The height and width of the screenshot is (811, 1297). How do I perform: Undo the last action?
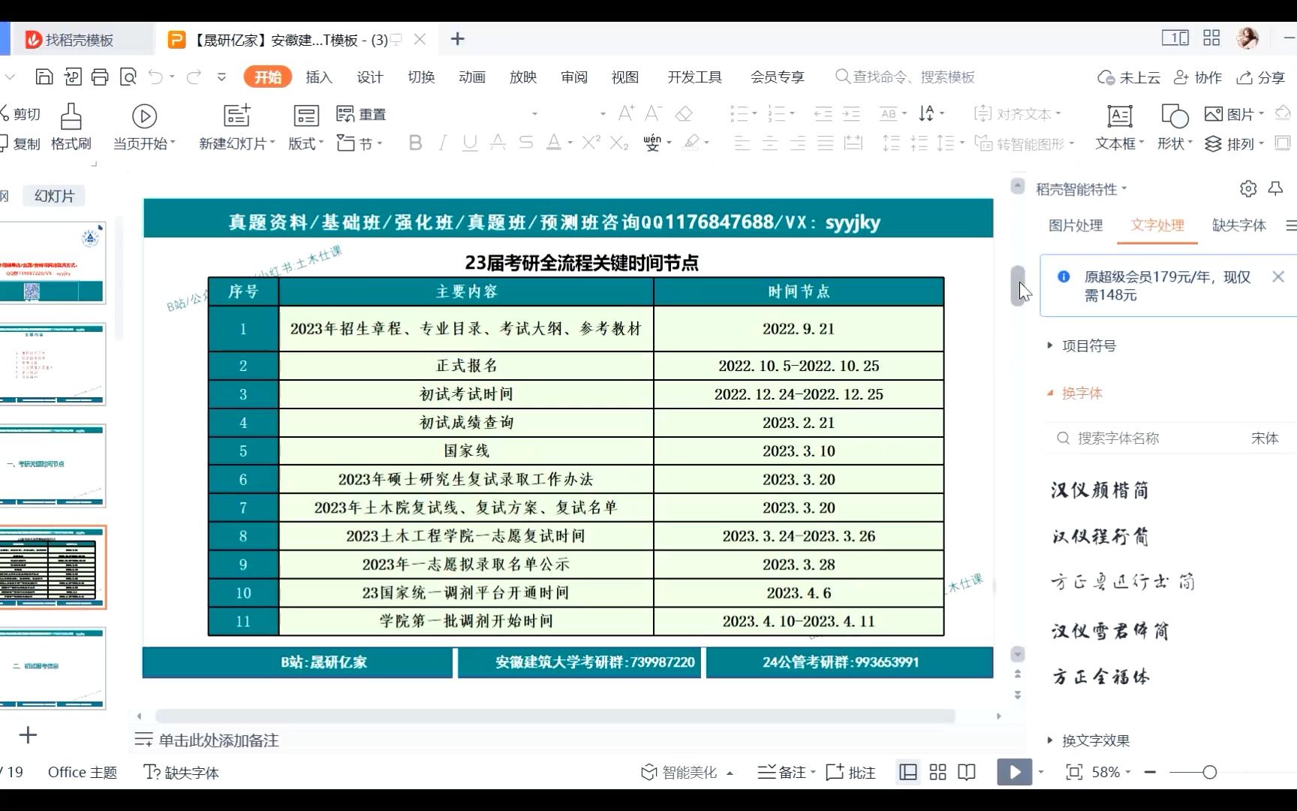(x=155, y=77)
